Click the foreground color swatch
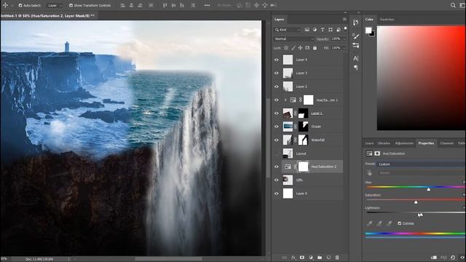The width and height of the screenshot is (466, 262). [x=368, y=31]
